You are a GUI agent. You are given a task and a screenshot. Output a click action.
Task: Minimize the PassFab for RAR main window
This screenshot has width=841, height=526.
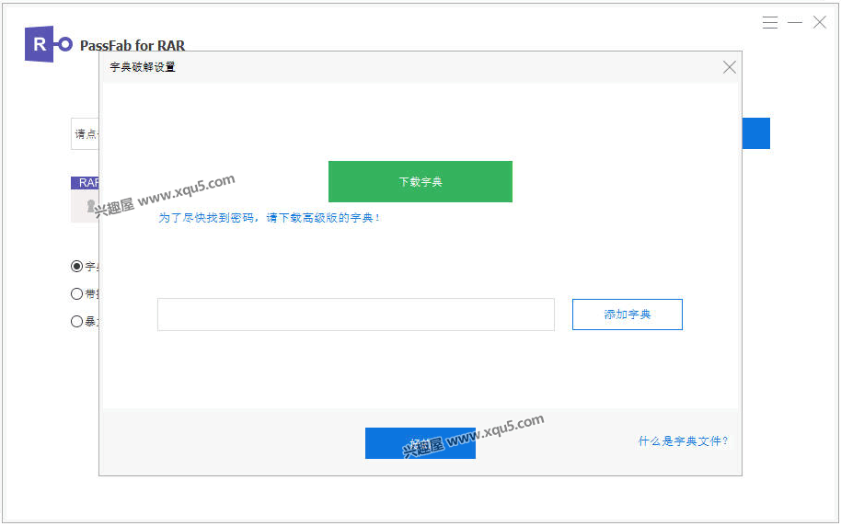pos(794,22)
